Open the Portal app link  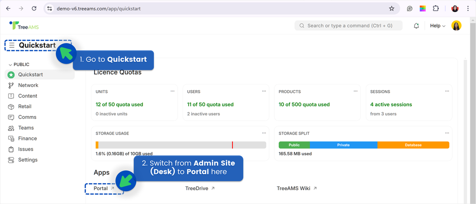(104, 188)
